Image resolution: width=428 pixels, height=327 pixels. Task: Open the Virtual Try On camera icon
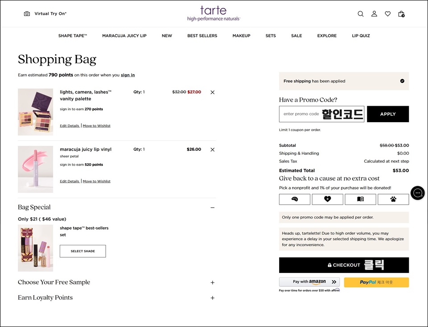(x=27, y=14)
